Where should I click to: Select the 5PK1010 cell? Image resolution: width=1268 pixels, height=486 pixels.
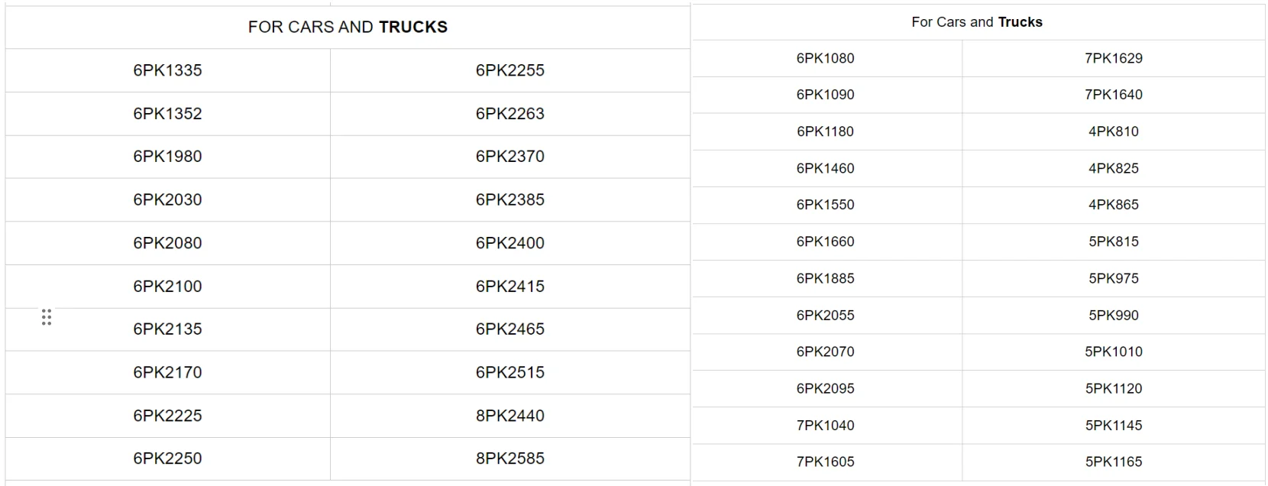(1114, 352)
